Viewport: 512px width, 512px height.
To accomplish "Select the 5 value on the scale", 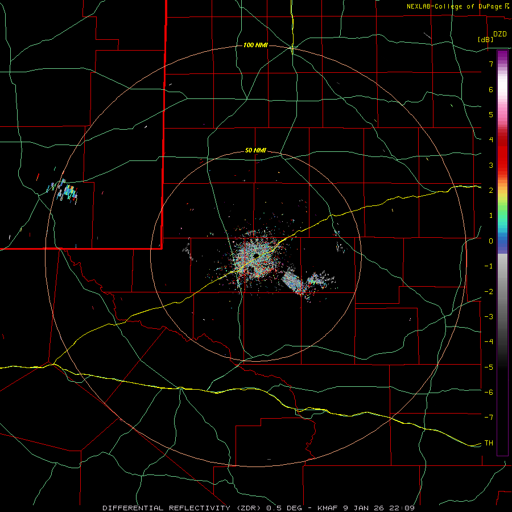I will (491, 114).
